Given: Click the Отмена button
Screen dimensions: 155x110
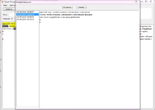Looking at the screenshot, I should click(81, 7).
